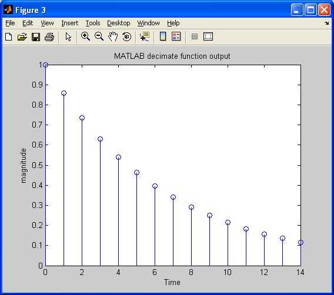
Task: Open the File menu
Action: [x=10, y=23]
